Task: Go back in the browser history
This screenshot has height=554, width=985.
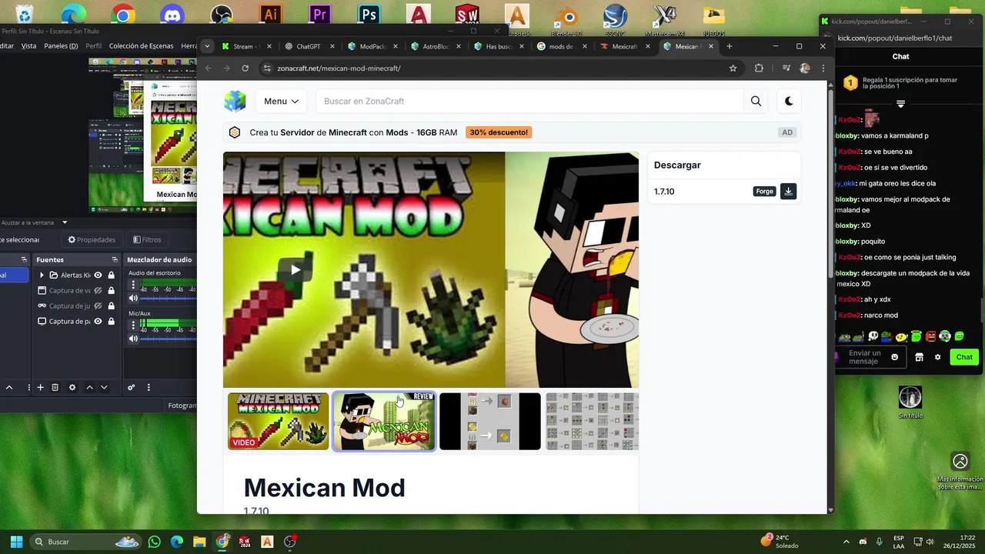Action: [208, 68]
